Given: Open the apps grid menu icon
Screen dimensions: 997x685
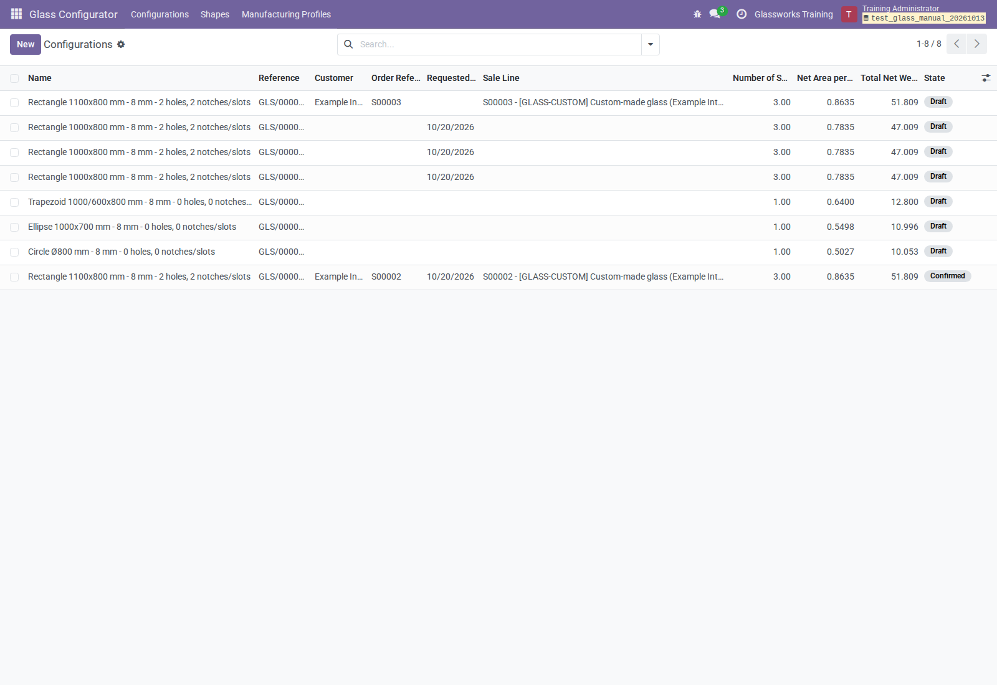Looking at the screenshot, I should tap(16, 14).
